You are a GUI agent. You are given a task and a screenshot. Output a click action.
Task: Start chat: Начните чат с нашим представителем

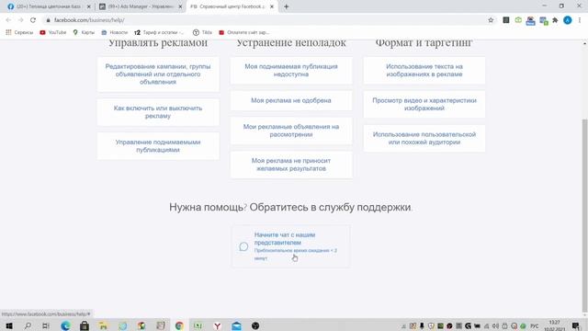point(291,246)
